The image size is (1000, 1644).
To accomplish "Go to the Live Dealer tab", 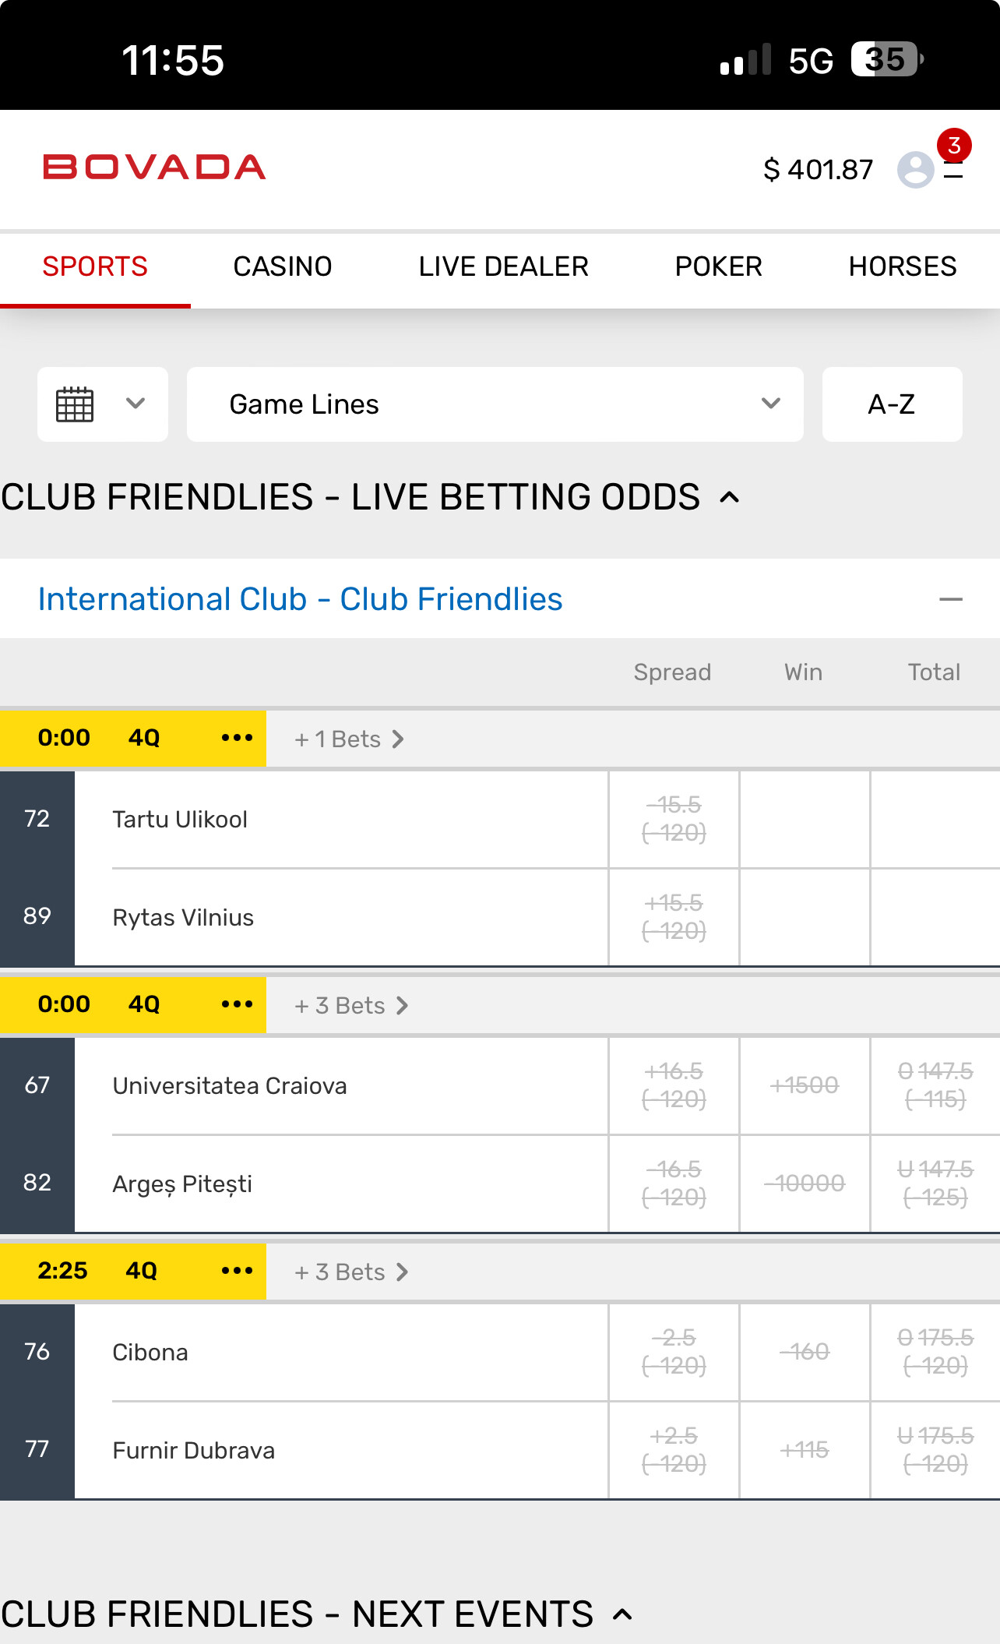I will (503, 267).
